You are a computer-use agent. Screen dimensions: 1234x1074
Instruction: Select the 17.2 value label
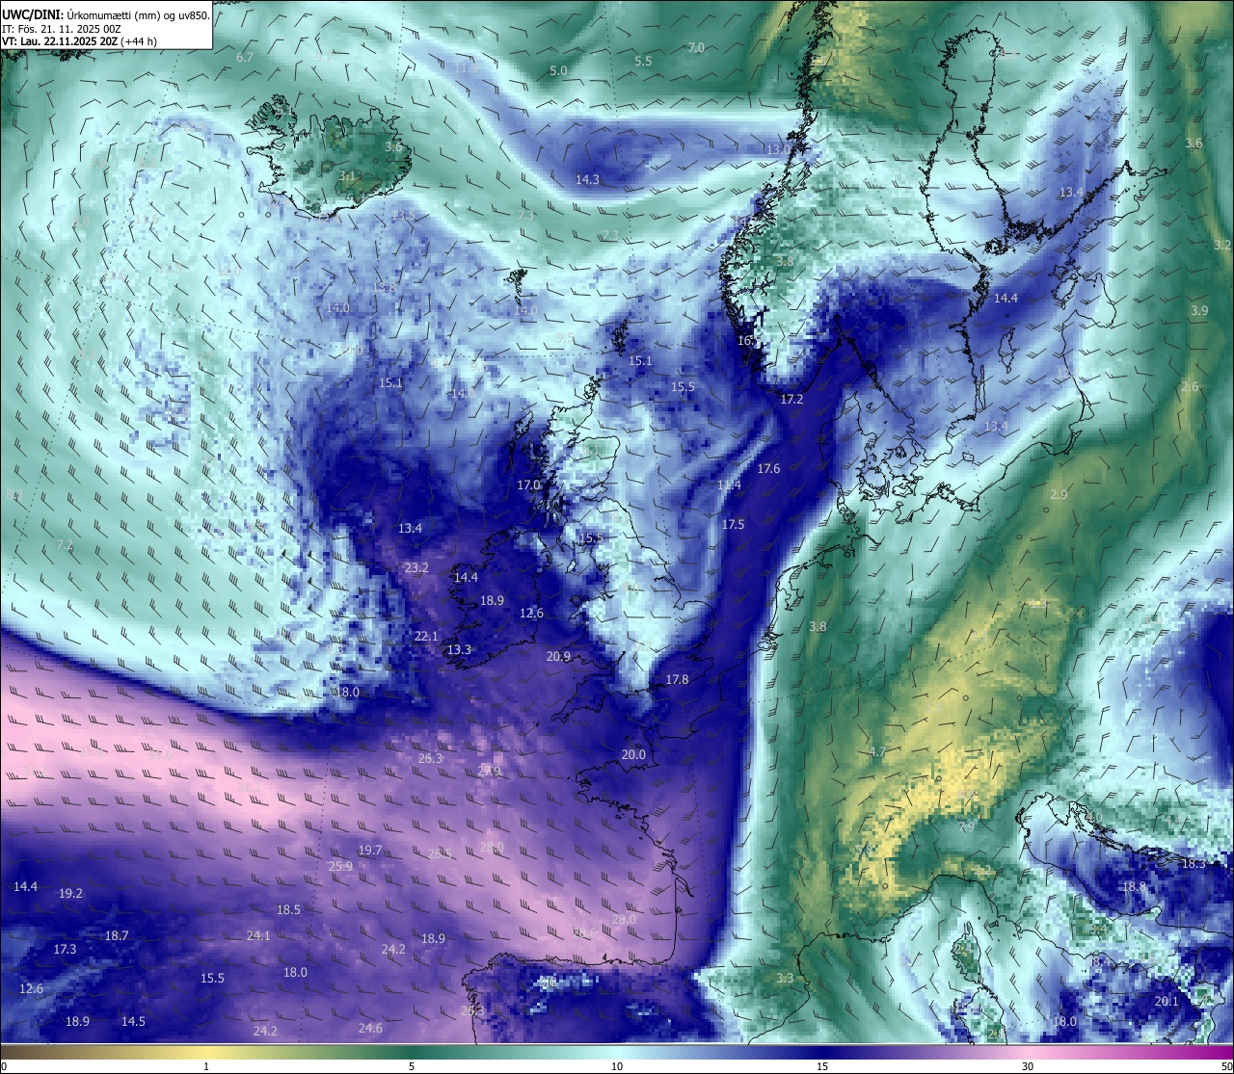coord(791,399)
